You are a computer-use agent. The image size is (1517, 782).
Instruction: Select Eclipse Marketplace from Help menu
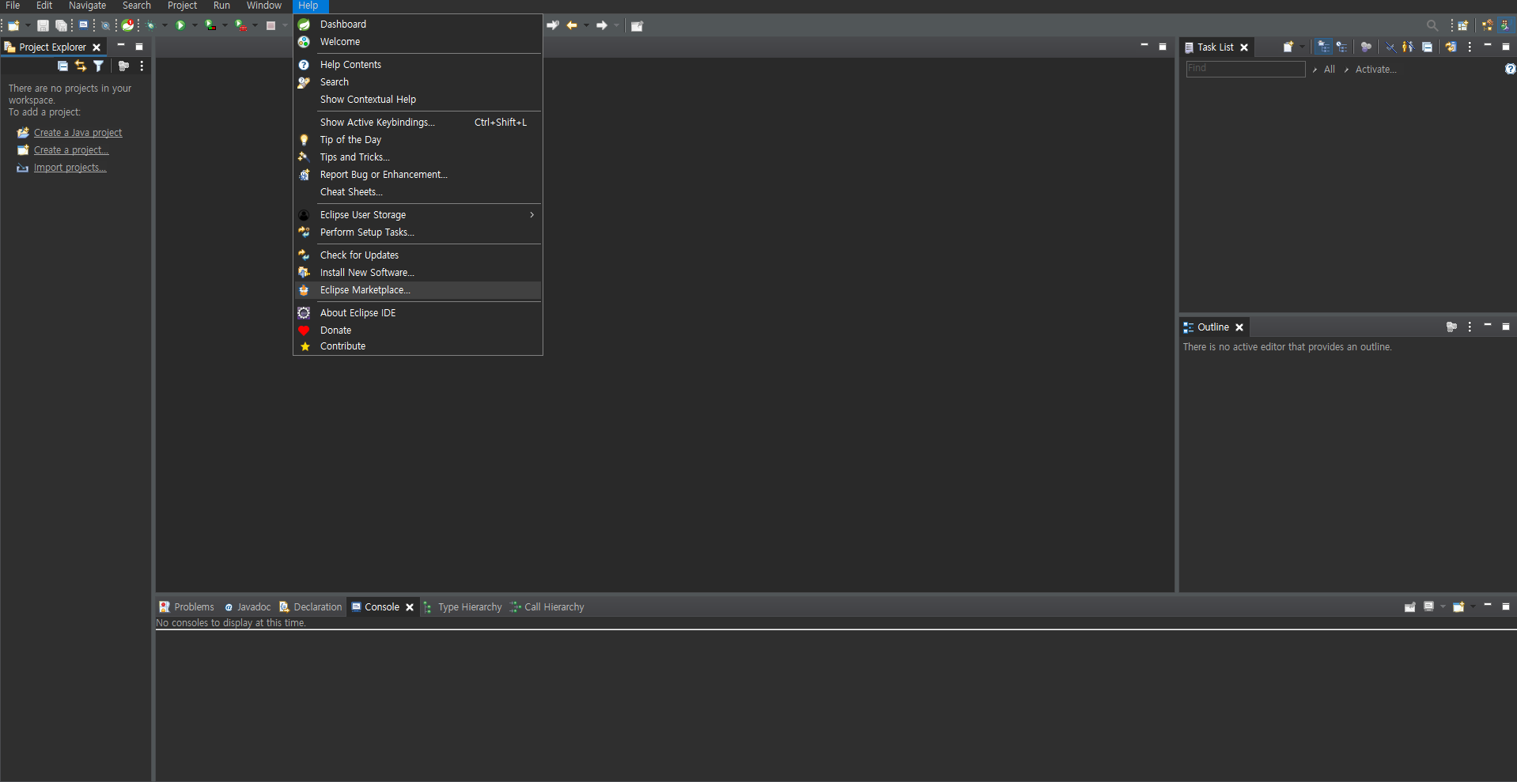click(418, 290)
